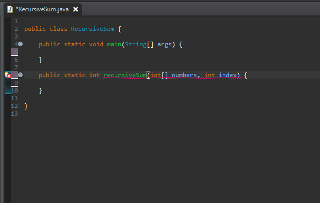Click the Java file icon on the tab
This screenshot has width=320, height=203.
pyautogui.click(x=10, y=9)
